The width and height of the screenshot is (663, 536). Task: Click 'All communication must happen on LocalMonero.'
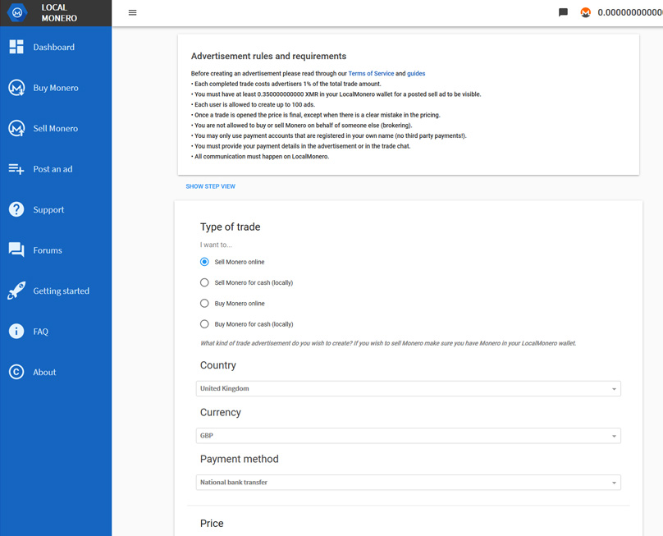[x=259, y=156]
